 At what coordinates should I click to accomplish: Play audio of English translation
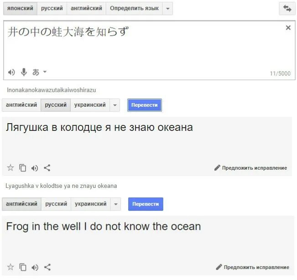pyautogui.click(x=35, y=267)
